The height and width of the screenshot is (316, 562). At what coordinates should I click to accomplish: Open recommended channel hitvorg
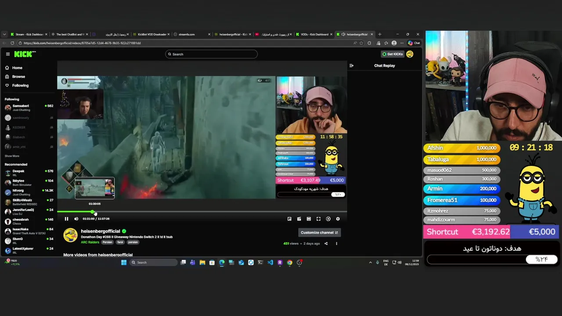tap(29, 192)
